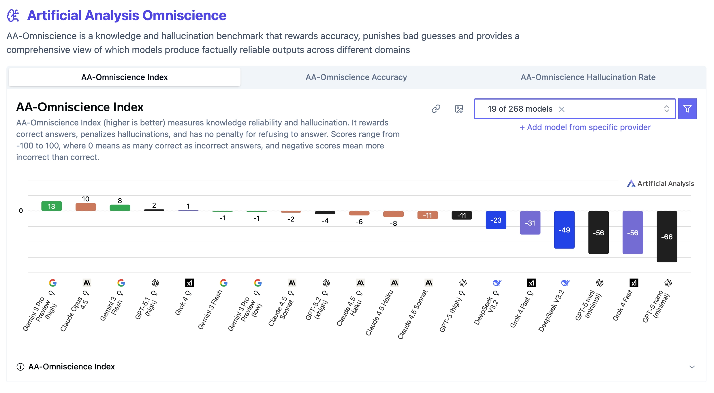
Task: Open the 19 of 268 models dropdown
Action: tap(575, 109)
